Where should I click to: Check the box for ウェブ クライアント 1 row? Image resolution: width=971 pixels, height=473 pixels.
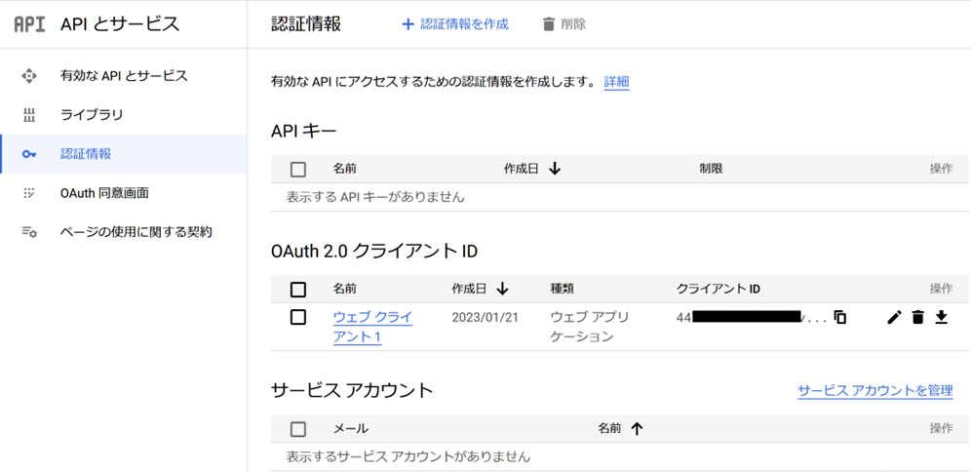[298, 317]
